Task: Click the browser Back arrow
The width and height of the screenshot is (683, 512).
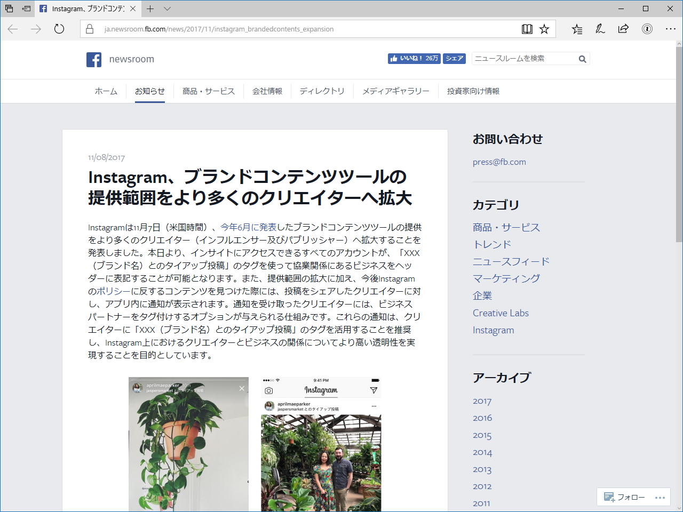Action: coord(13,29)
